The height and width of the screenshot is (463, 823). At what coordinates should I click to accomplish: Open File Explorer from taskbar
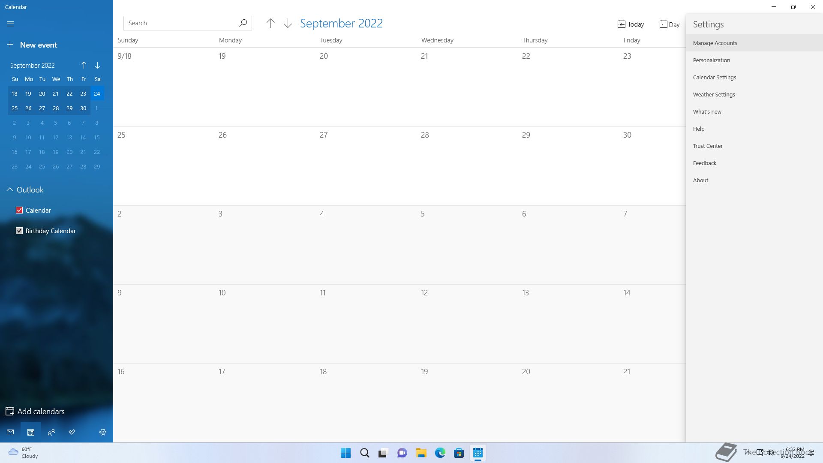point(421,453)
